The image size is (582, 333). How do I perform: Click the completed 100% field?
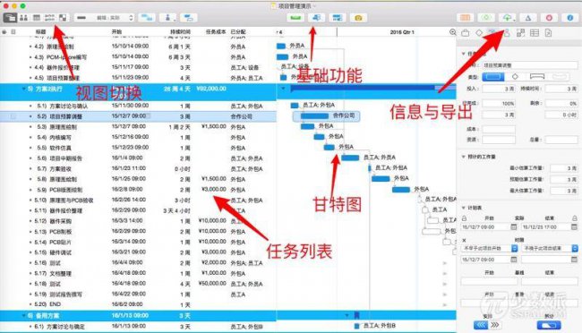[499, 104]
